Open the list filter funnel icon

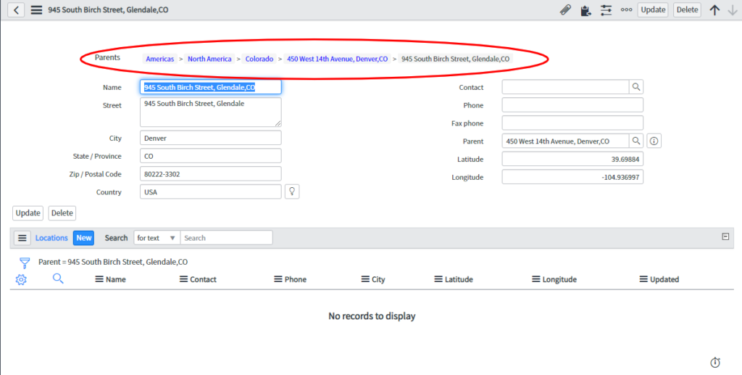25,263
